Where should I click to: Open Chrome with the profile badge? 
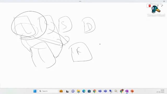click(122, 91)
